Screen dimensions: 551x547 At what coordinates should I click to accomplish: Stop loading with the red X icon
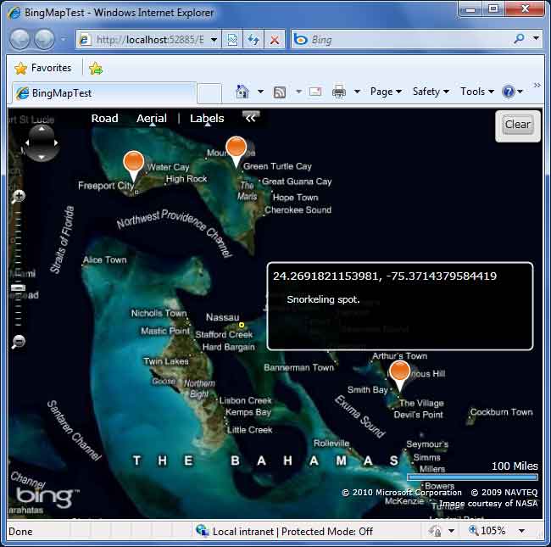click(x=275, y=40)
